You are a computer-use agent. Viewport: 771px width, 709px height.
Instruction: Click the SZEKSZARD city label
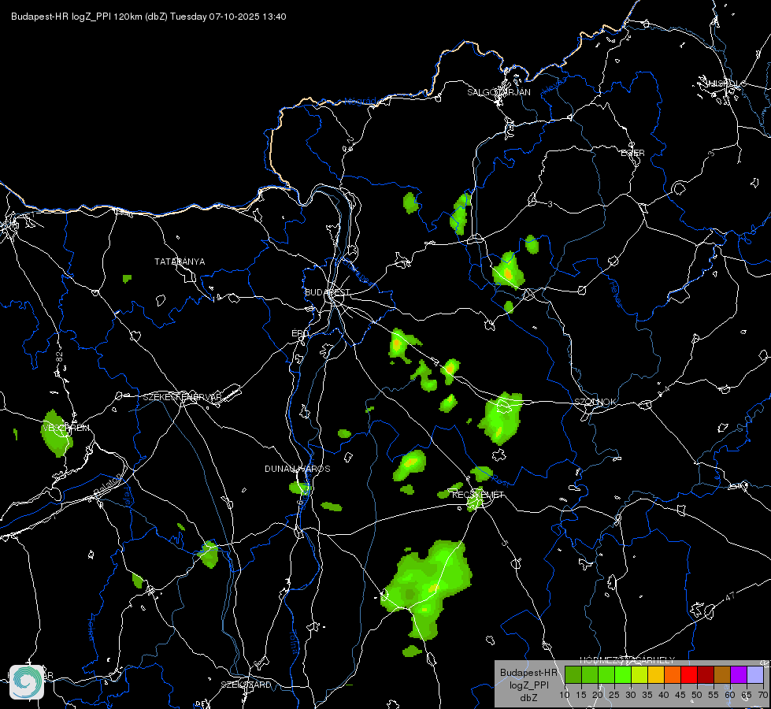246,685
